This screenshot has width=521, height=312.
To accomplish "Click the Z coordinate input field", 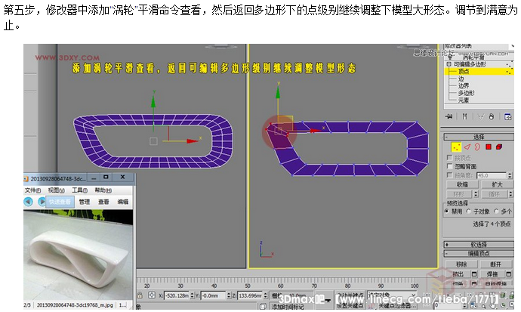I will [x=250, y=295].
